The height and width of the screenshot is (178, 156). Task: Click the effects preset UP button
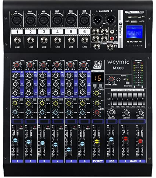coord(95,85)
